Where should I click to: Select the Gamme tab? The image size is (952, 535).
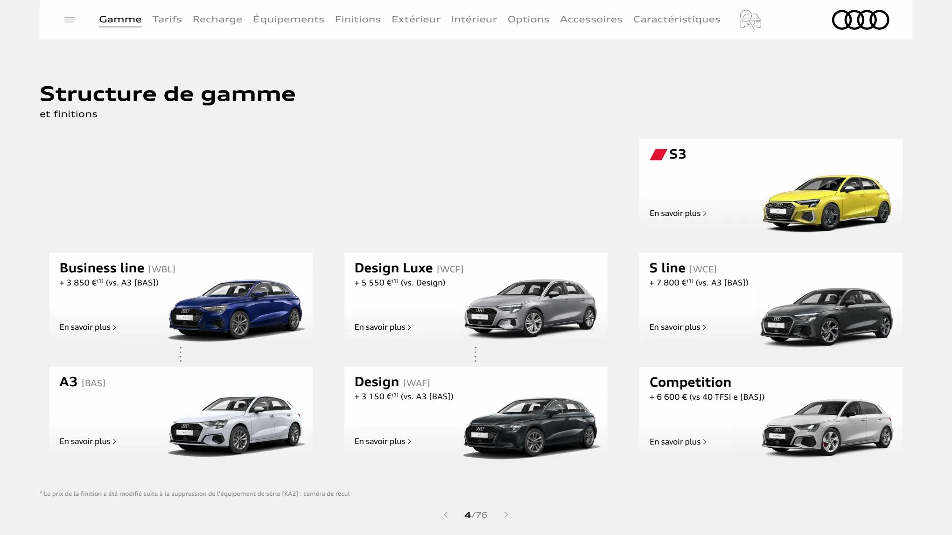tap(120, 19)
